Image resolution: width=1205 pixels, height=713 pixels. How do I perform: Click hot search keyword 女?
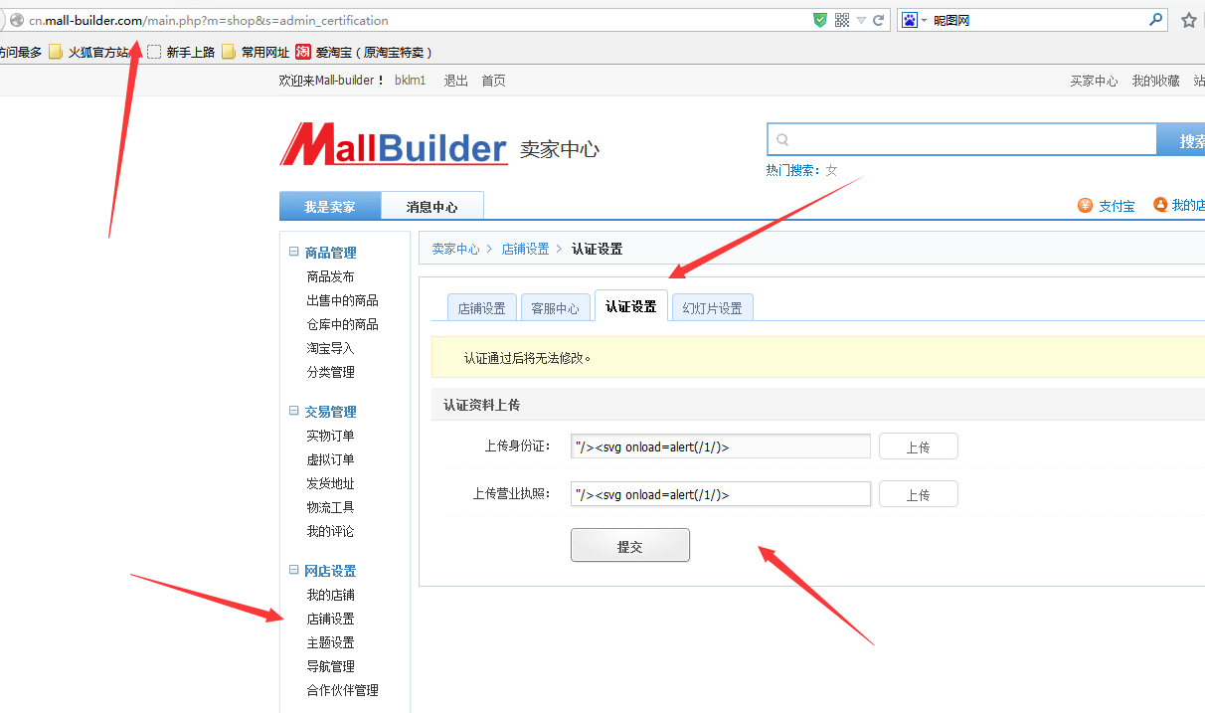tap(831, 170)
